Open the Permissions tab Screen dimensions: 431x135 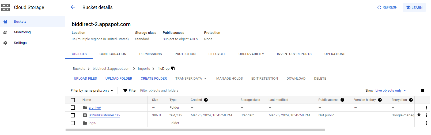pyautogui.click(x=150, y=54)
